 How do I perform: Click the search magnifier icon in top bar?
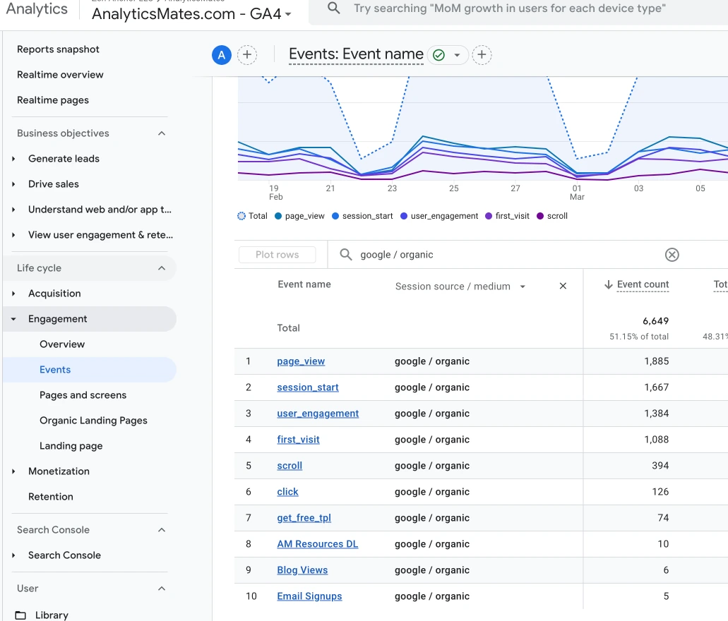pos(333,8)
